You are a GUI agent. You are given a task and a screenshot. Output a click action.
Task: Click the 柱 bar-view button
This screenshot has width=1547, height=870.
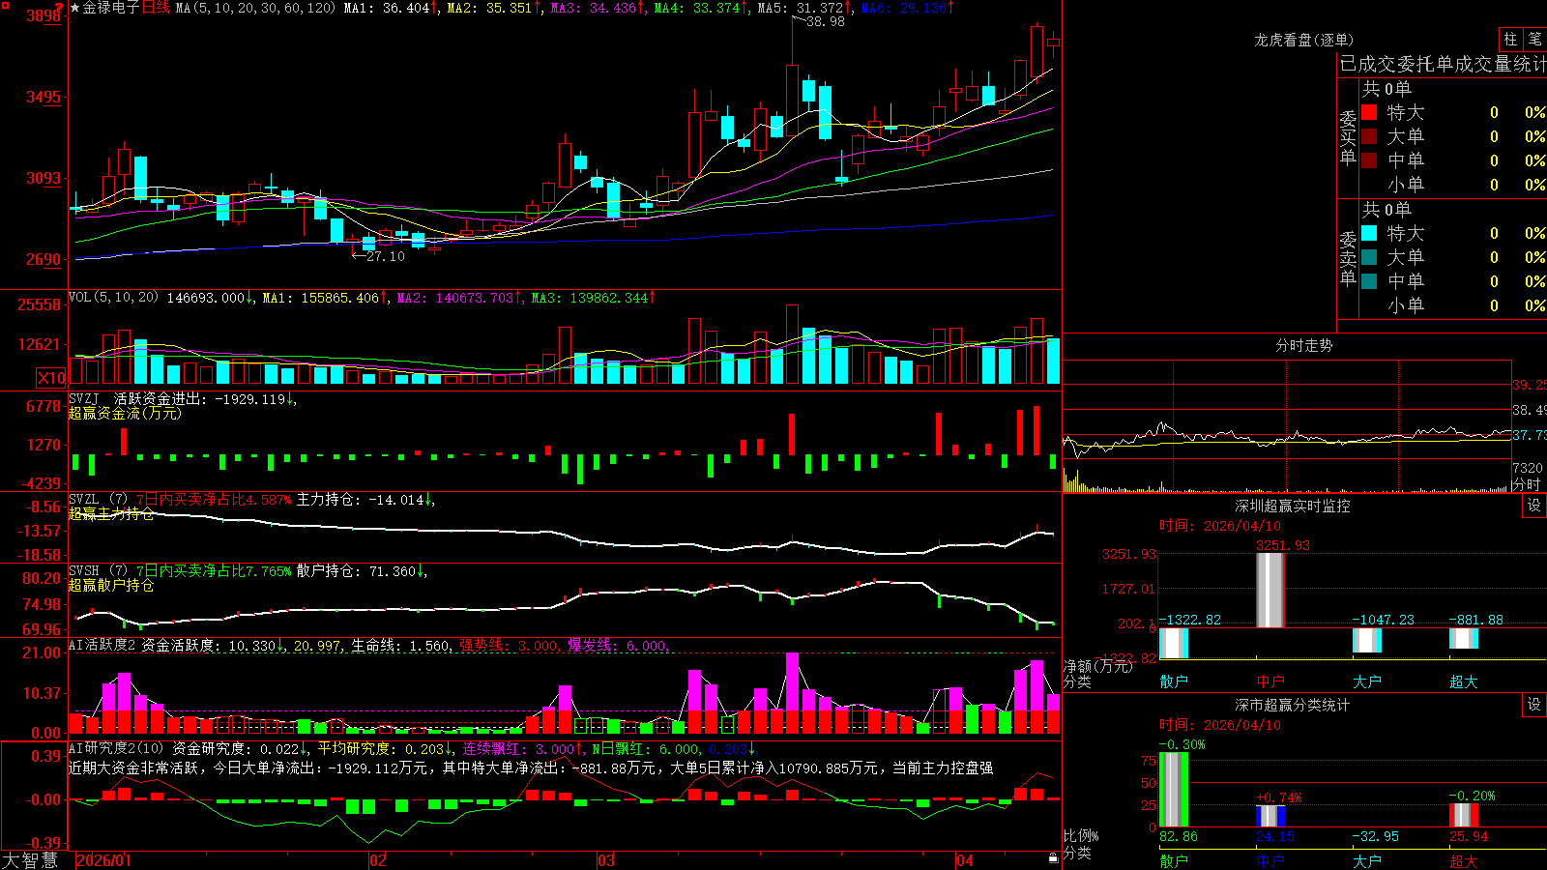pyautogui.click(x=1510, y=40)
